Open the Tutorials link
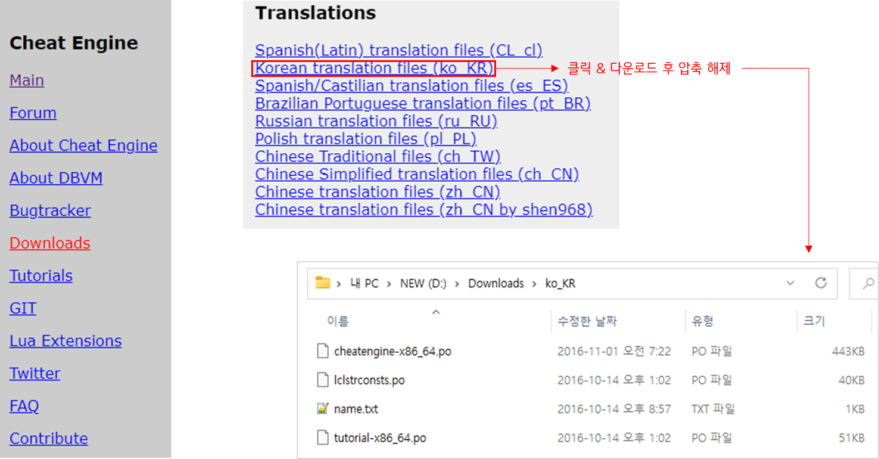Viewport: 879px width, 459px height. [41, 275]
